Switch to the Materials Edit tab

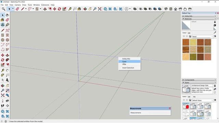click(x=189, y=33)
